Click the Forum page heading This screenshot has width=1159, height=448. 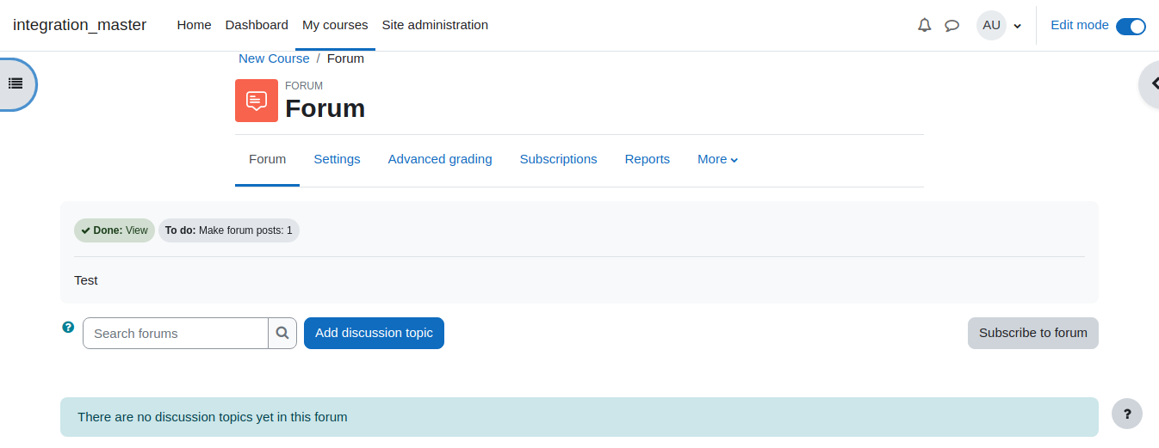coord(325,108)
